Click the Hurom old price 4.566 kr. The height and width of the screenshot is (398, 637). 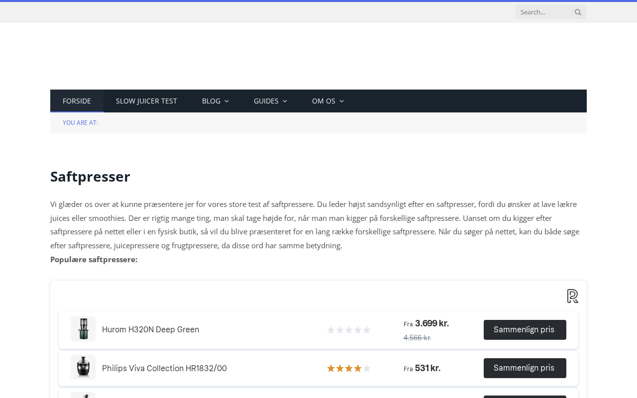(417, 338)
